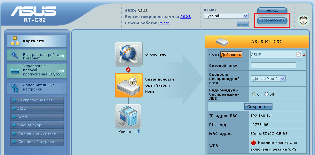Click arrow icon beside Брандмауэр
Screen dimensions: 315x155
tap(14, 125)
